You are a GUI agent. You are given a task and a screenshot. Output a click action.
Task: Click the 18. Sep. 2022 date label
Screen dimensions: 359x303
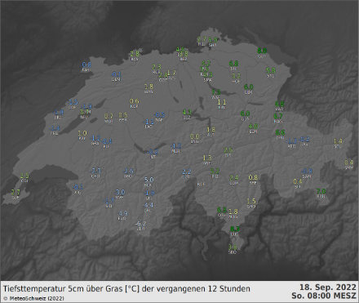[328, 287]
